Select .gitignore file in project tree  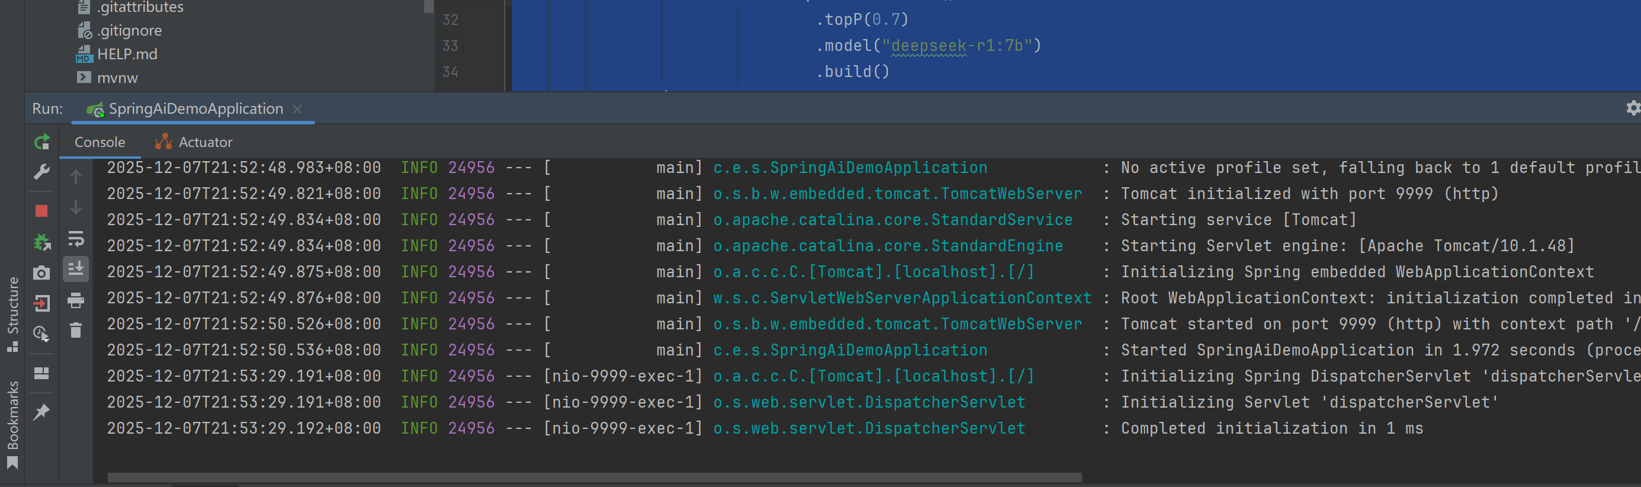(x=119, y=31)
